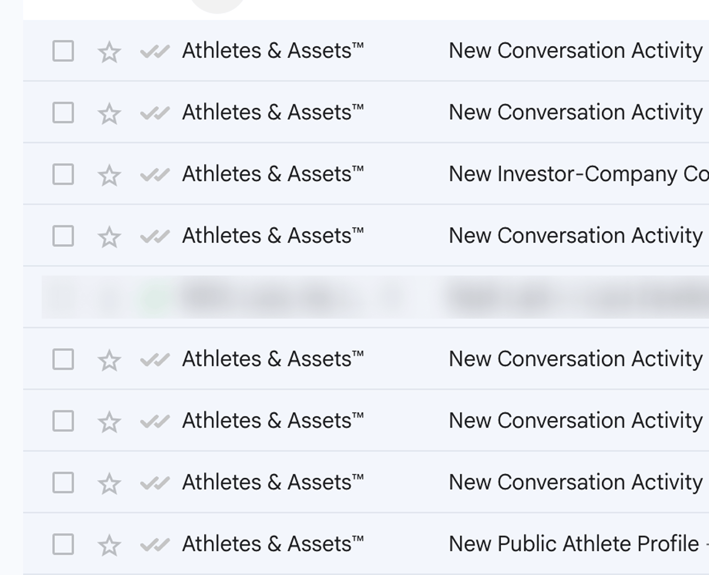Open the New Conversation Activity email directly above New Public Athlete Profile

[575, 483]
